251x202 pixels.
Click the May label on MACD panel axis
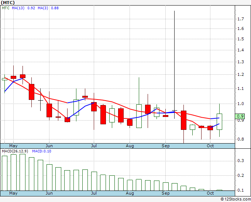click(x=13, y=193)
